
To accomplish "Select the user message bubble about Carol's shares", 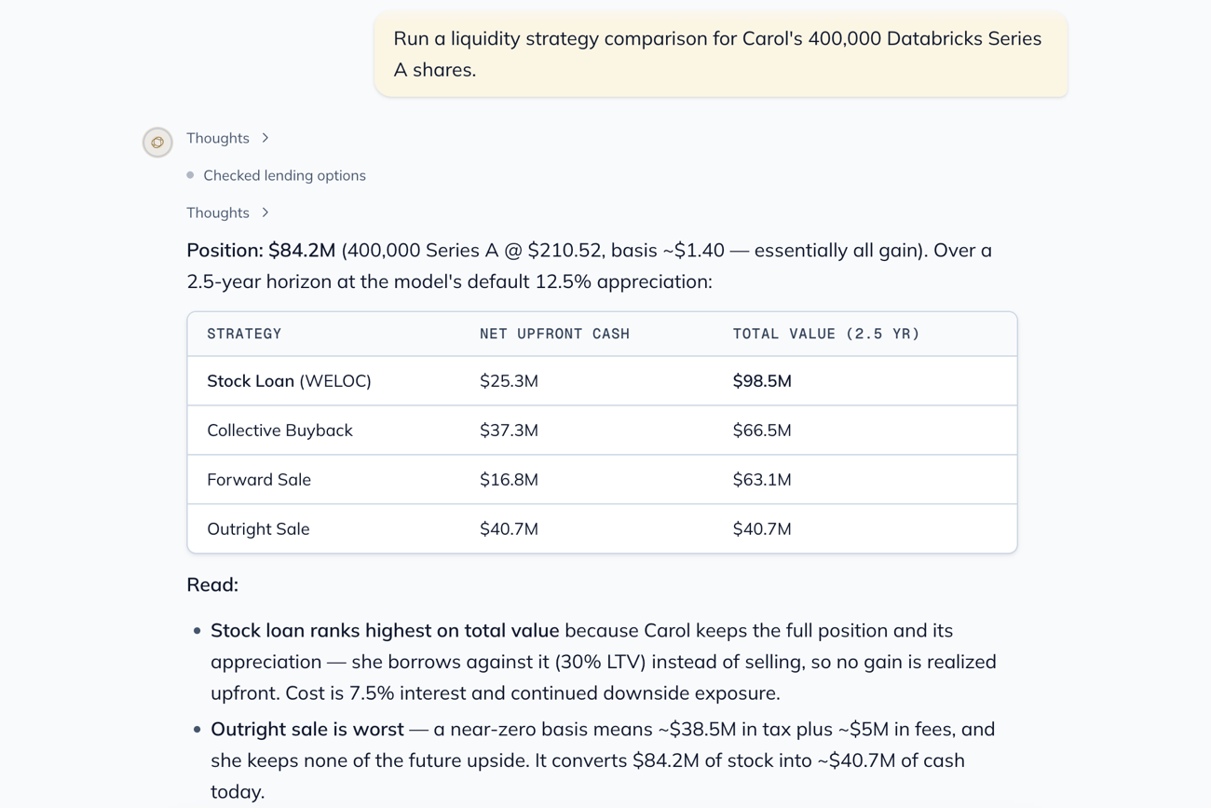I will (721, 54).
